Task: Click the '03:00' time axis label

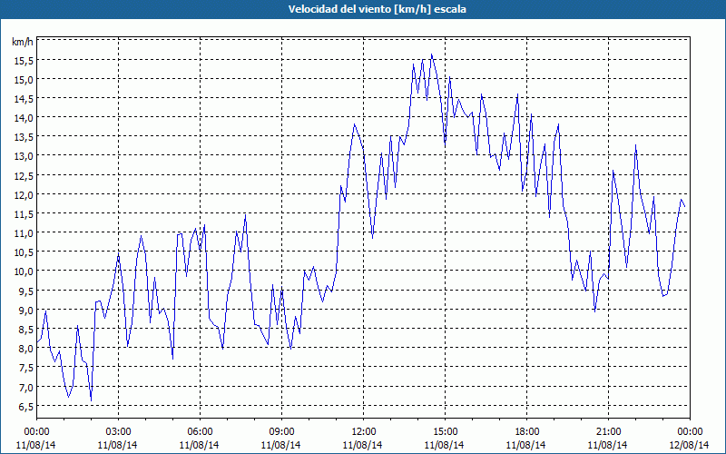Action: pos(118,432)
